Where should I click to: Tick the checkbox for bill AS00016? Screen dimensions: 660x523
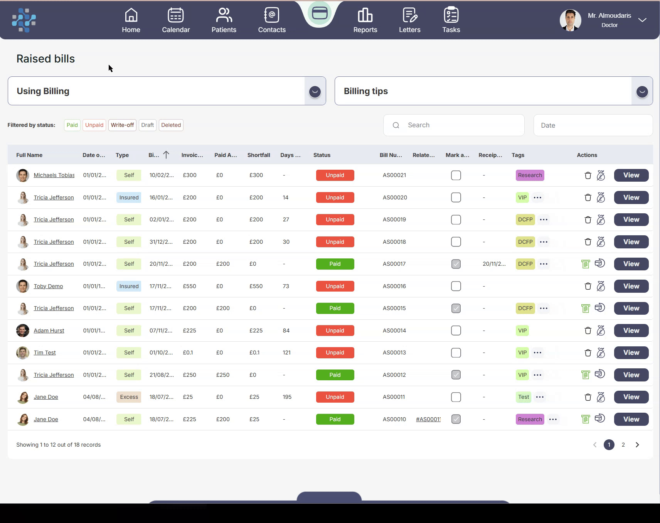click(x=456, y=286)
